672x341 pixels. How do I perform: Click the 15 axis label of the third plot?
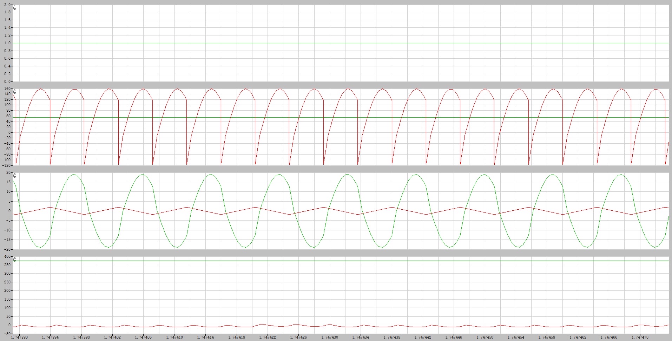[x=8, y=182]
